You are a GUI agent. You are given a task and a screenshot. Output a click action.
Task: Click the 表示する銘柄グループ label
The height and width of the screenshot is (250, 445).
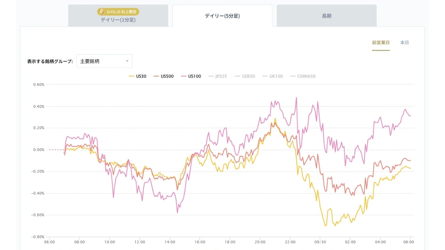[50, 61]
